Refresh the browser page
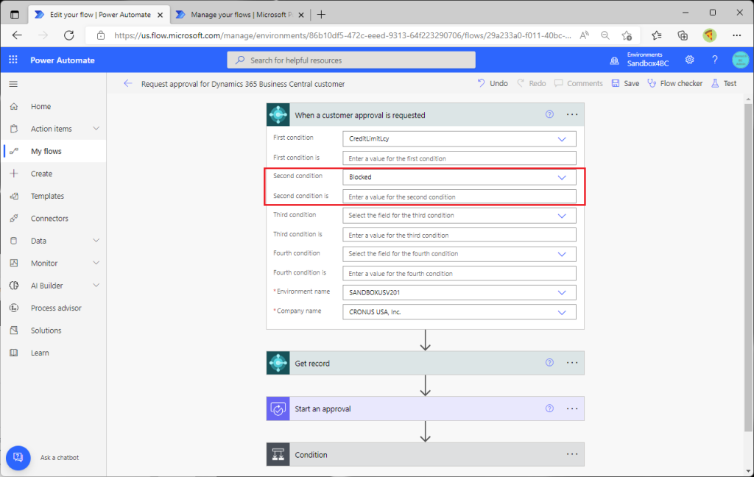Screen dimensions: 754x477 click(68, 35)
